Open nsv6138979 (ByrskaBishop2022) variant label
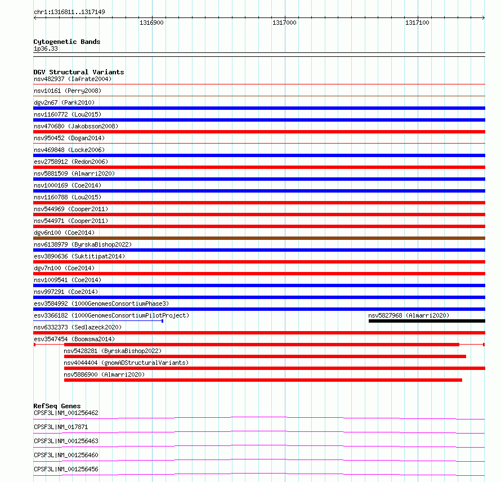This screenshot has width=501, height=482. click(83, 244)
